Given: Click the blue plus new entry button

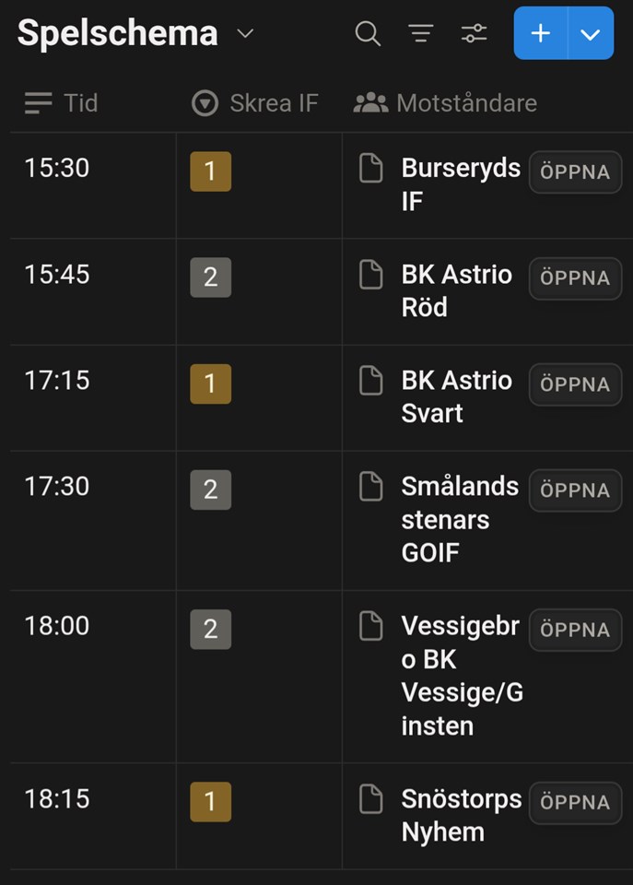Looking at the screenshot, I should [x=541, y=34].
